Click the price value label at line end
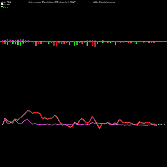The image size is (167, 167). click(161, 125)
